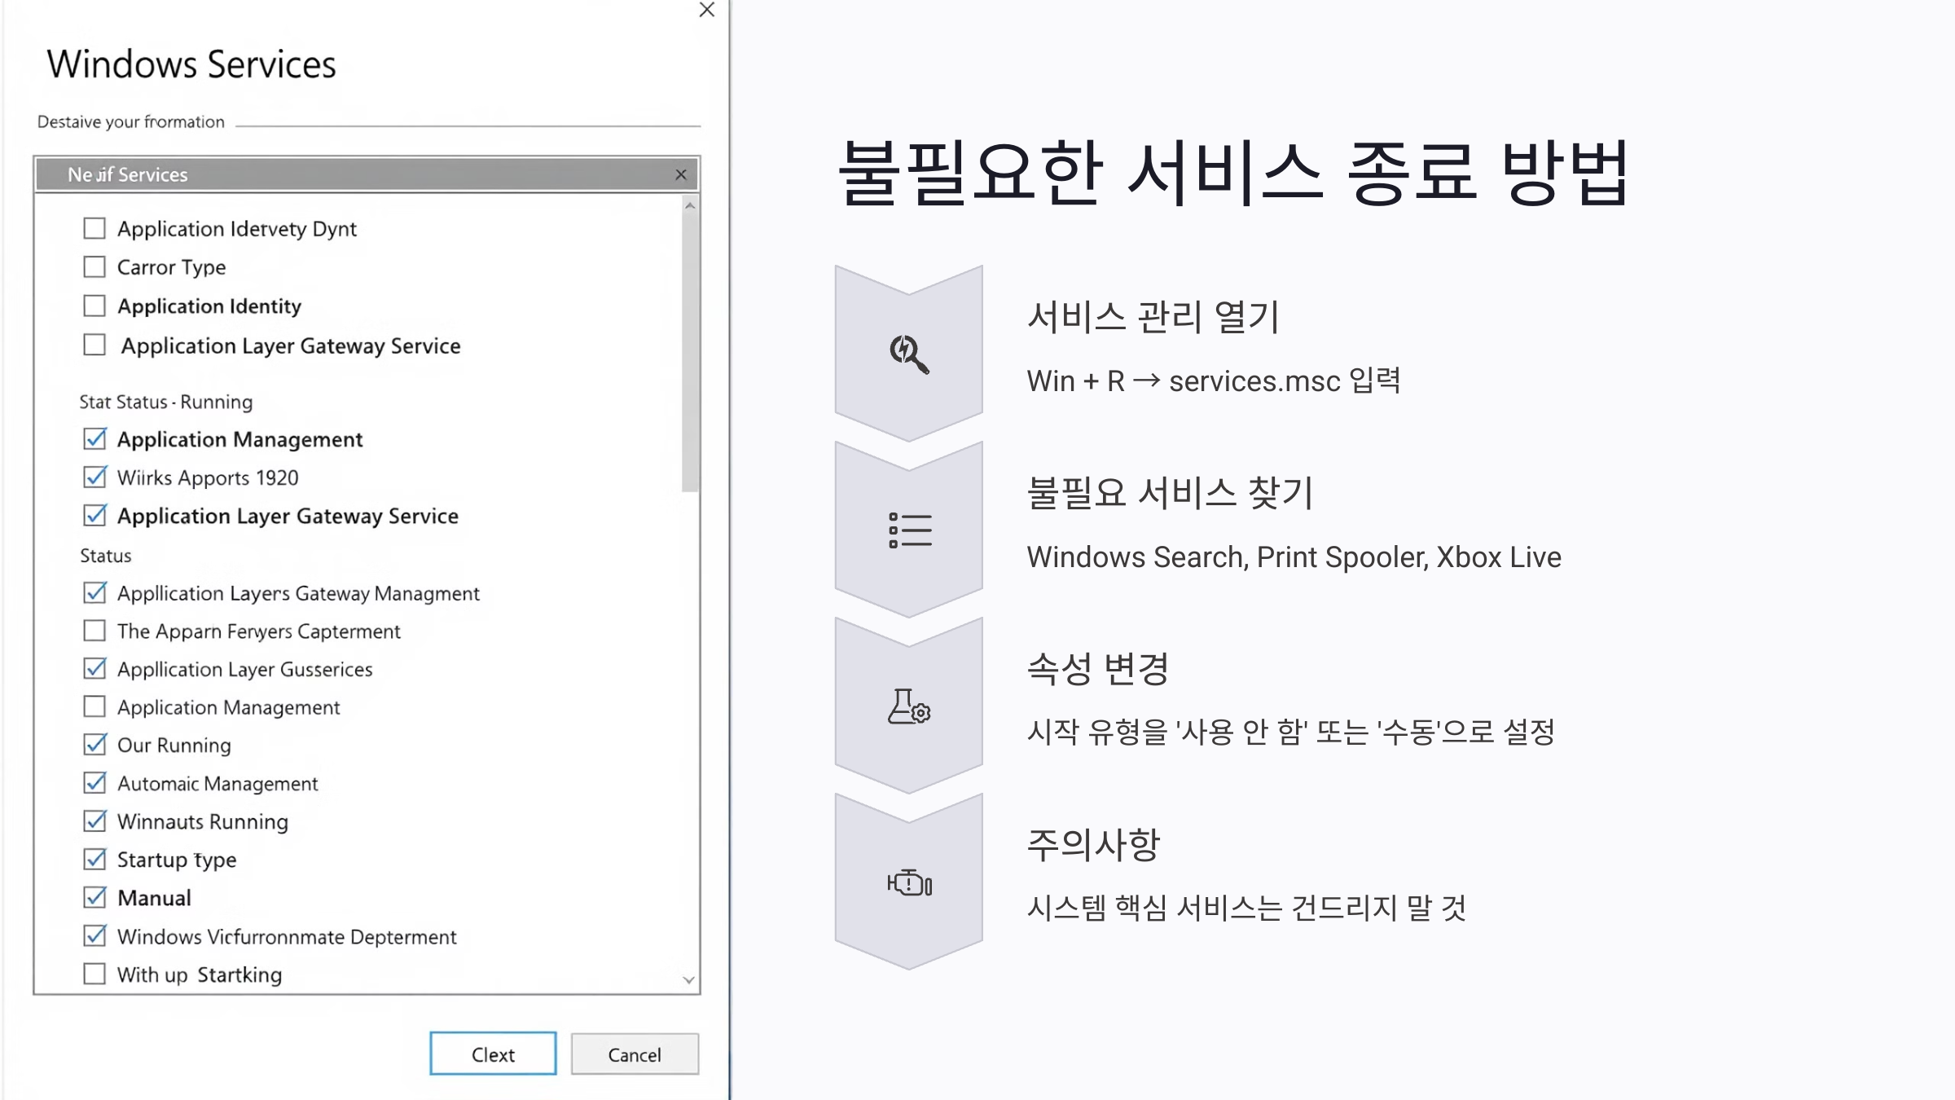
Task: Click the 서비스 관리 열기 heading
Action: click(x=1153, y=317)
